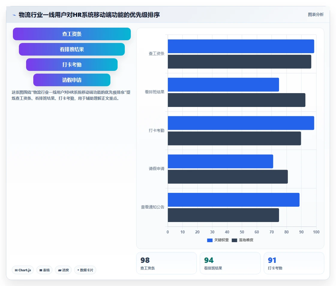Select the 请假申请 funnel bar

point(72,80)
